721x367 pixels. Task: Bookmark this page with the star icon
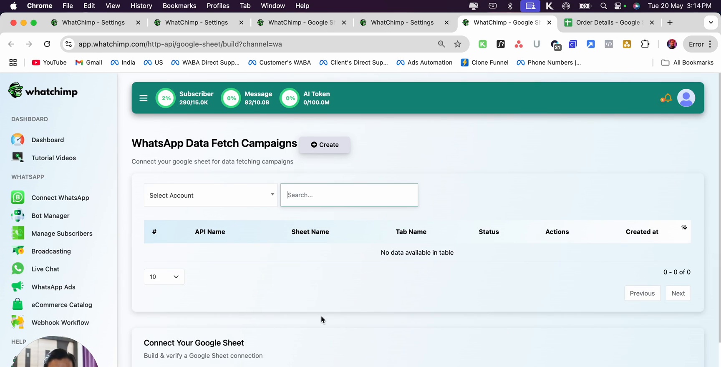point(458,44)
